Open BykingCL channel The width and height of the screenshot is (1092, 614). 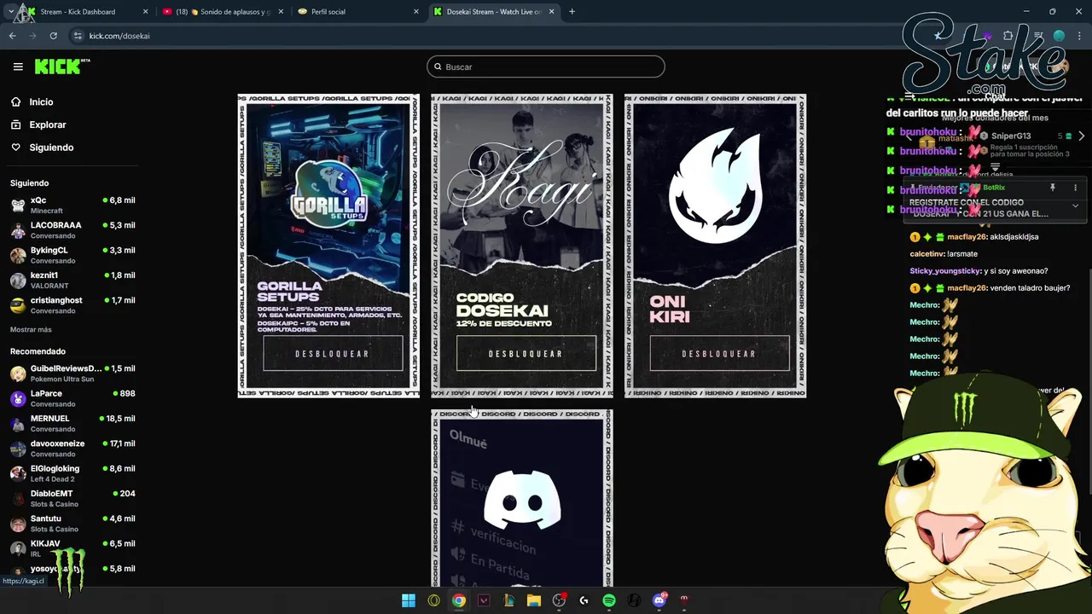pos(73,255)
